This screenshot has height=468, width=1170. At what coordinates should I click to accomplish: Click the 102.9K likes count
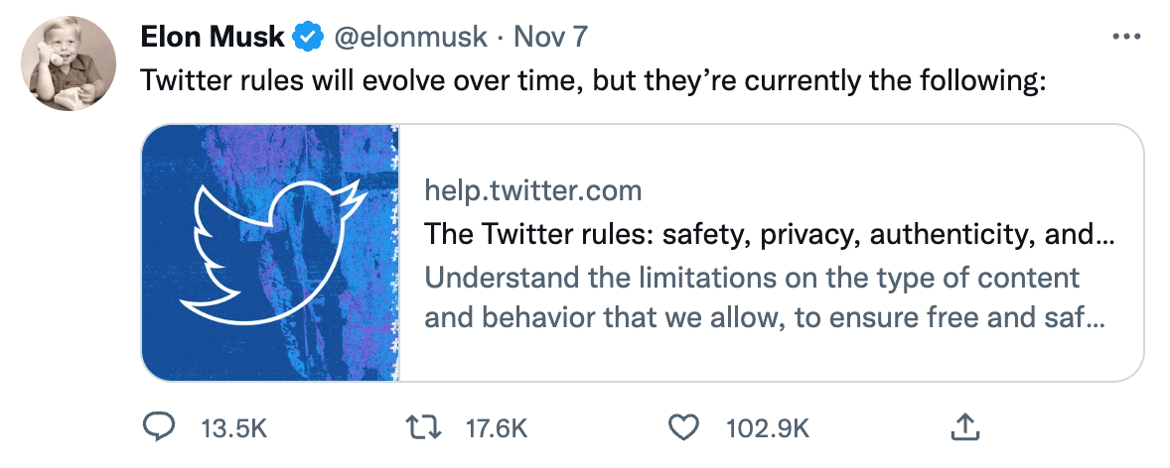(x=769, y=429)
